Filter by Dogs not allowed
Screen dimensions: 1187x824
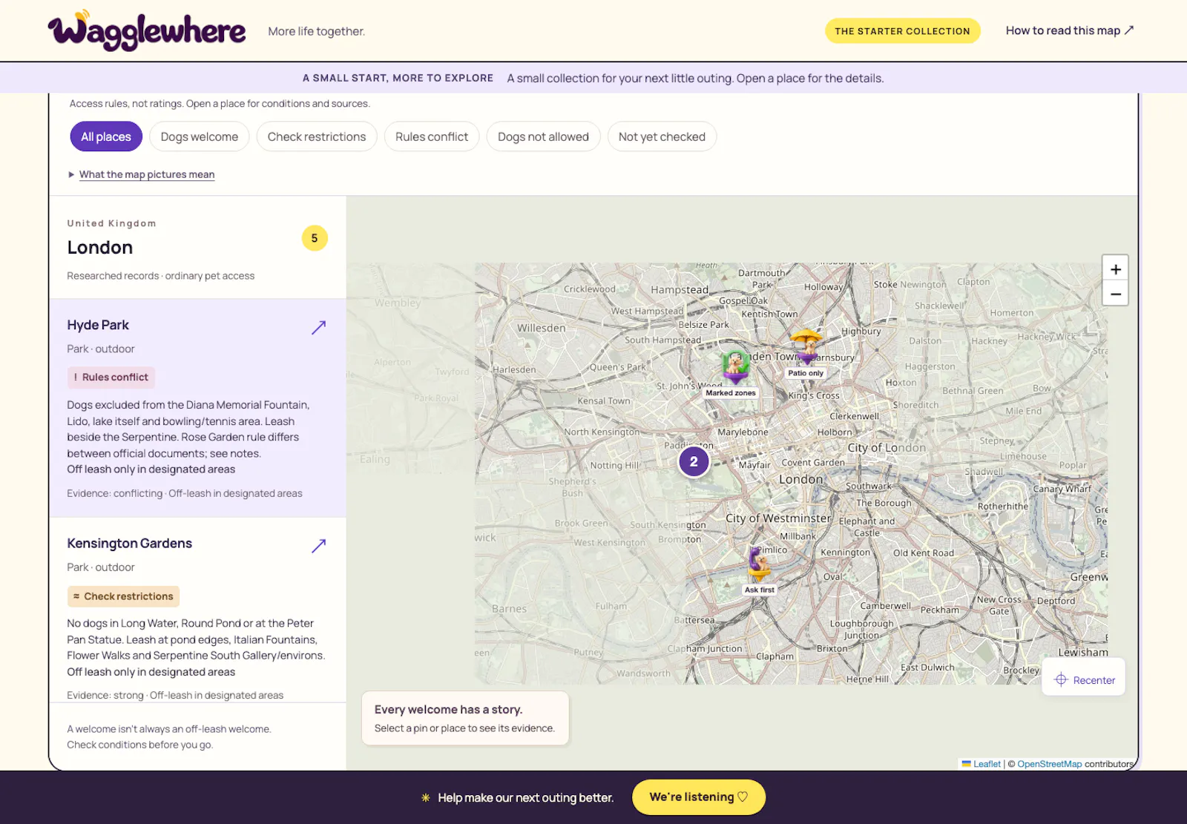click(543, 136)
